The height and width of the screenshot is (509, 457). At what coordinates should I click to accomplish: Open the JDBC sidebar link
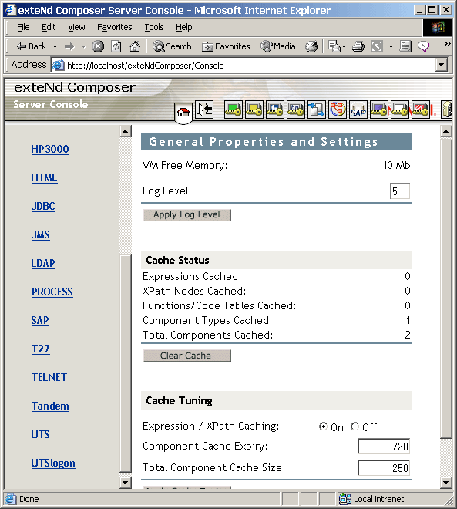[x=43, y=206]
